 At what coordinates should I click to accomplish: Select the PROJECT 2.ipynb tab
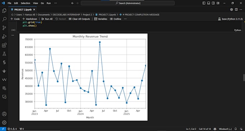click(x=23, y=9)
